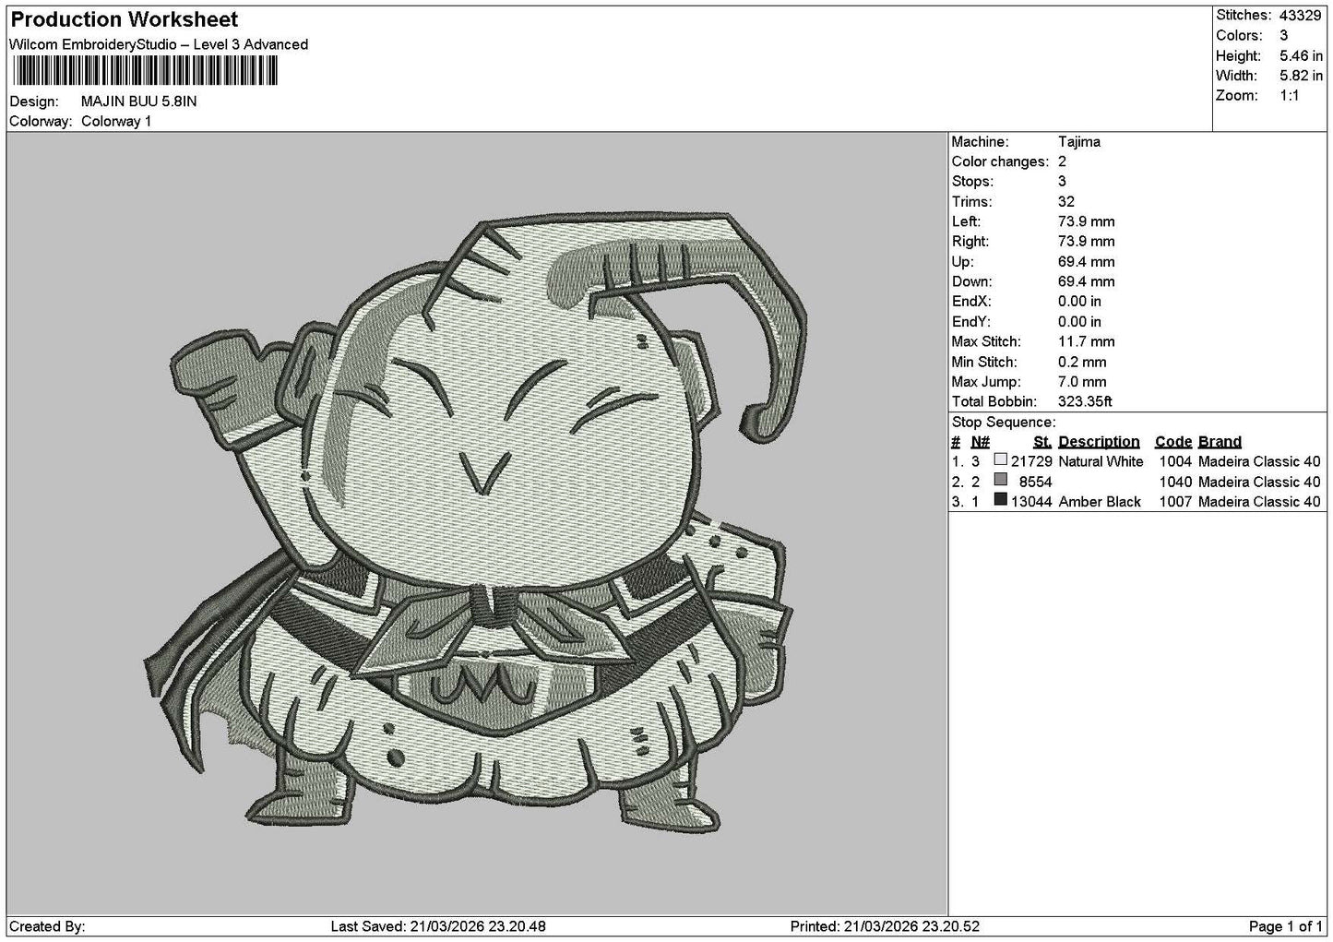Select the trims value '32'
1333x942 pixels.
pyautogui.click(x=1066, y=202)
